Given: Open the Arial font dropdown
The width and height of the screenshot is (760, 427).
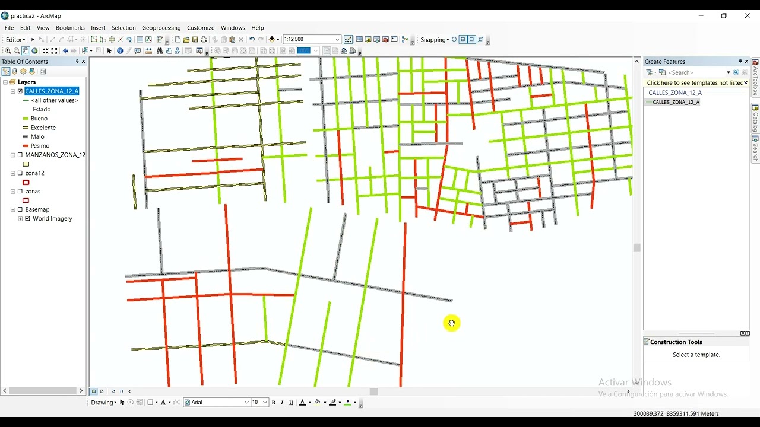Looking at the screenshot, I should point(246,403).
